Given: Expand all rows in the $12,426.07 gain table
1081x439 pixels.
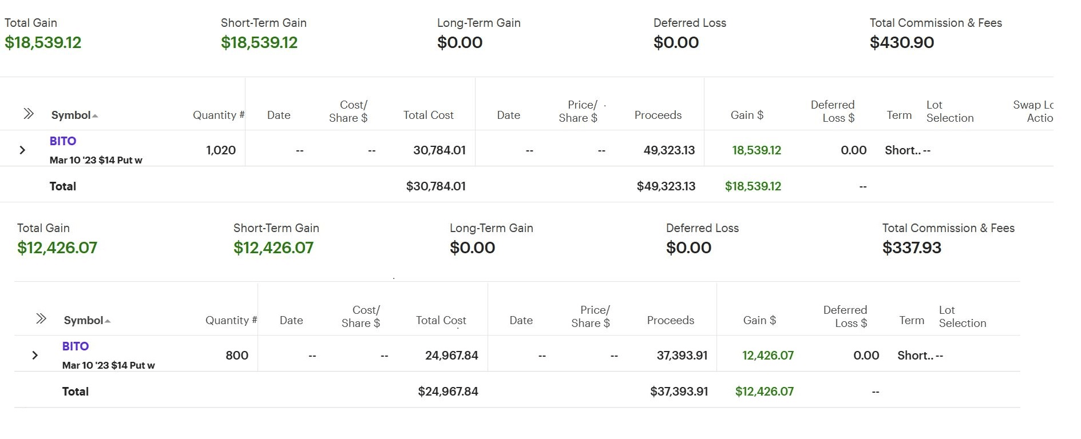Looking at the screenshot, I should pyautogui.click(x=41, y=318).
